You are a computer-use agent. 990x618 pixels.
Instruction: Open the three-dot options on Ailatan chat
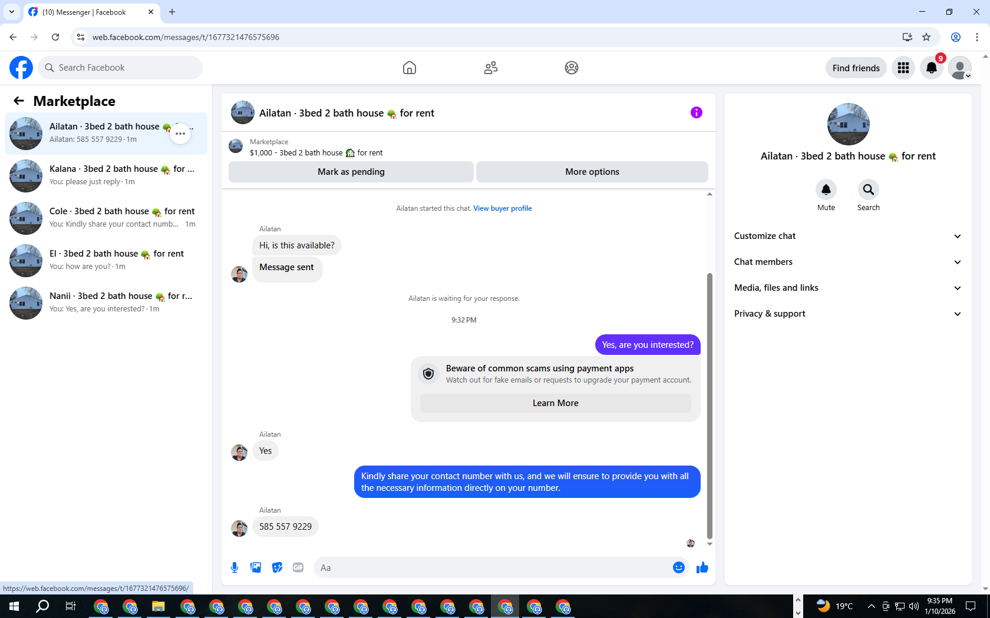pos(180,134)
